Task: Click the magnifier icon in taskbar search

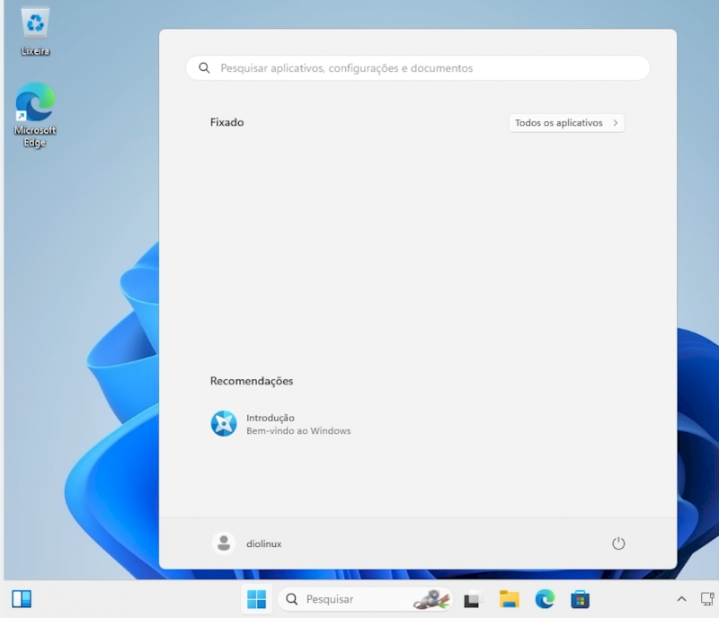Action: tap(291, 599)
